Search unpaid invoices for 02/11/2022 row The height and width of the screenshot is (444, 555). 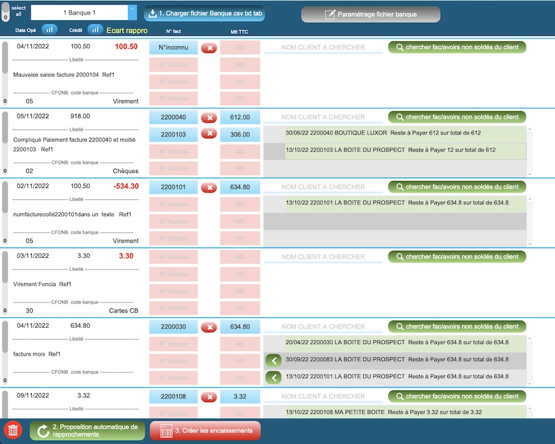coord(457,187)
